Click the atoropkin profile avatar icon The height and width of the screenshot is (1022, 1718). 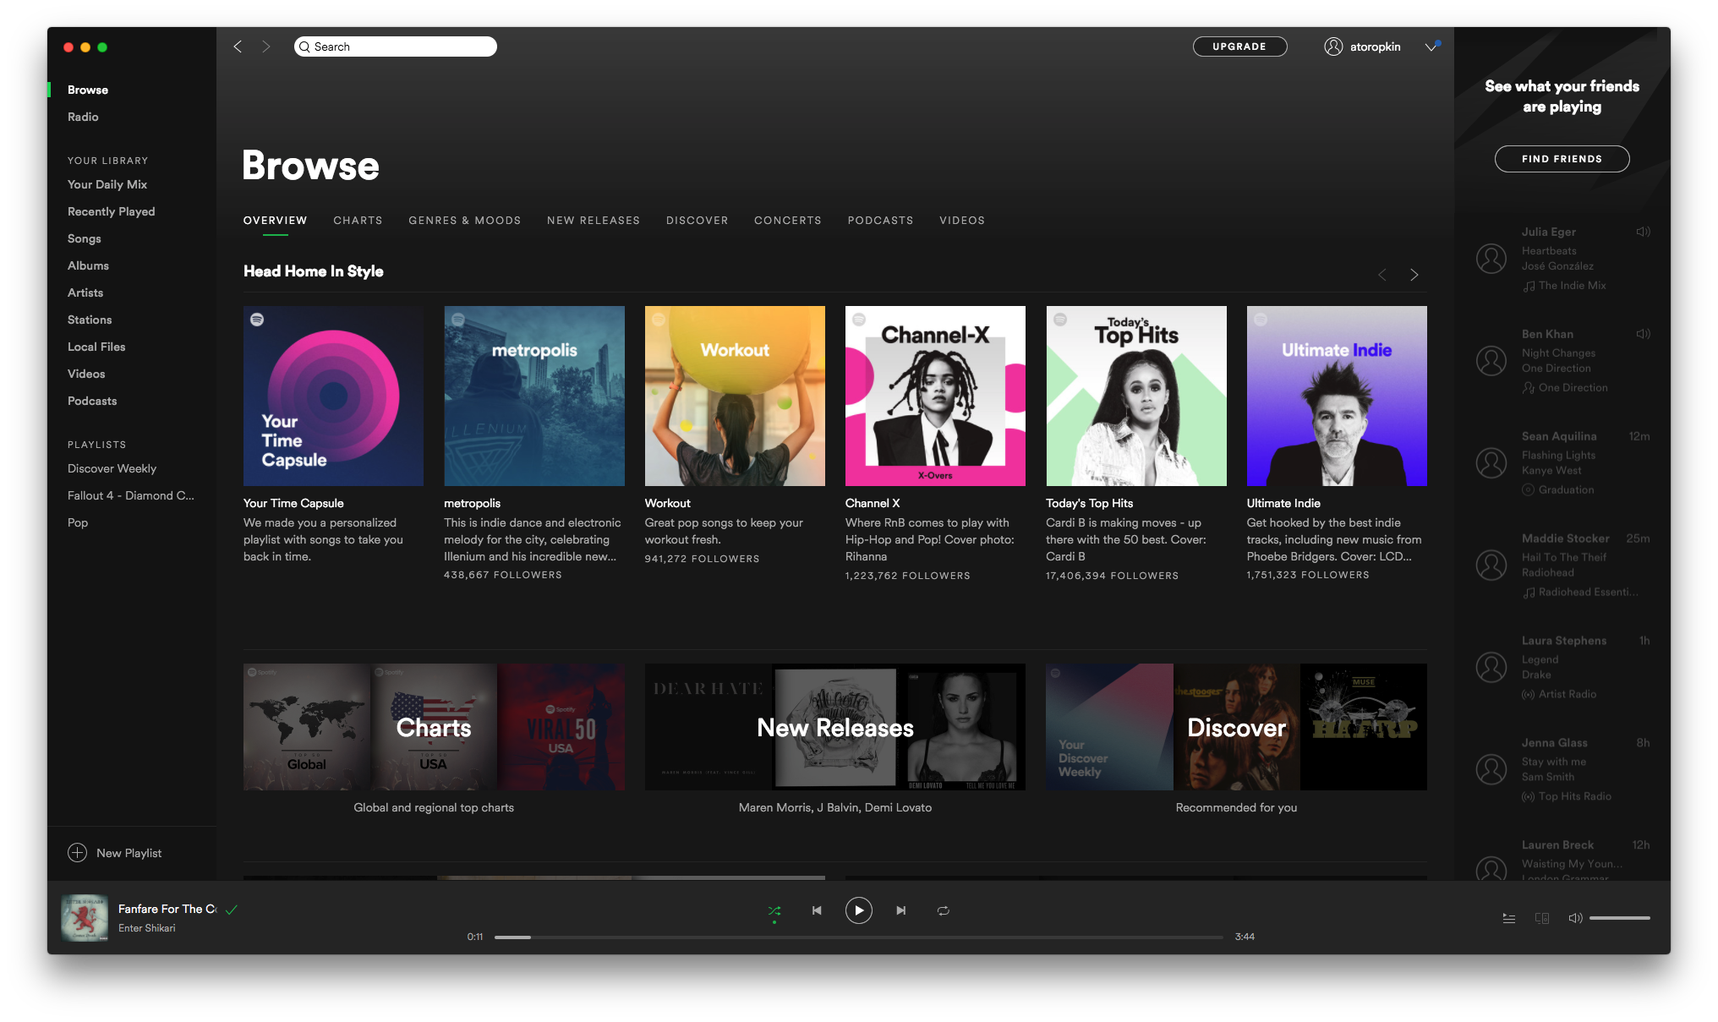coord(1333,46)
